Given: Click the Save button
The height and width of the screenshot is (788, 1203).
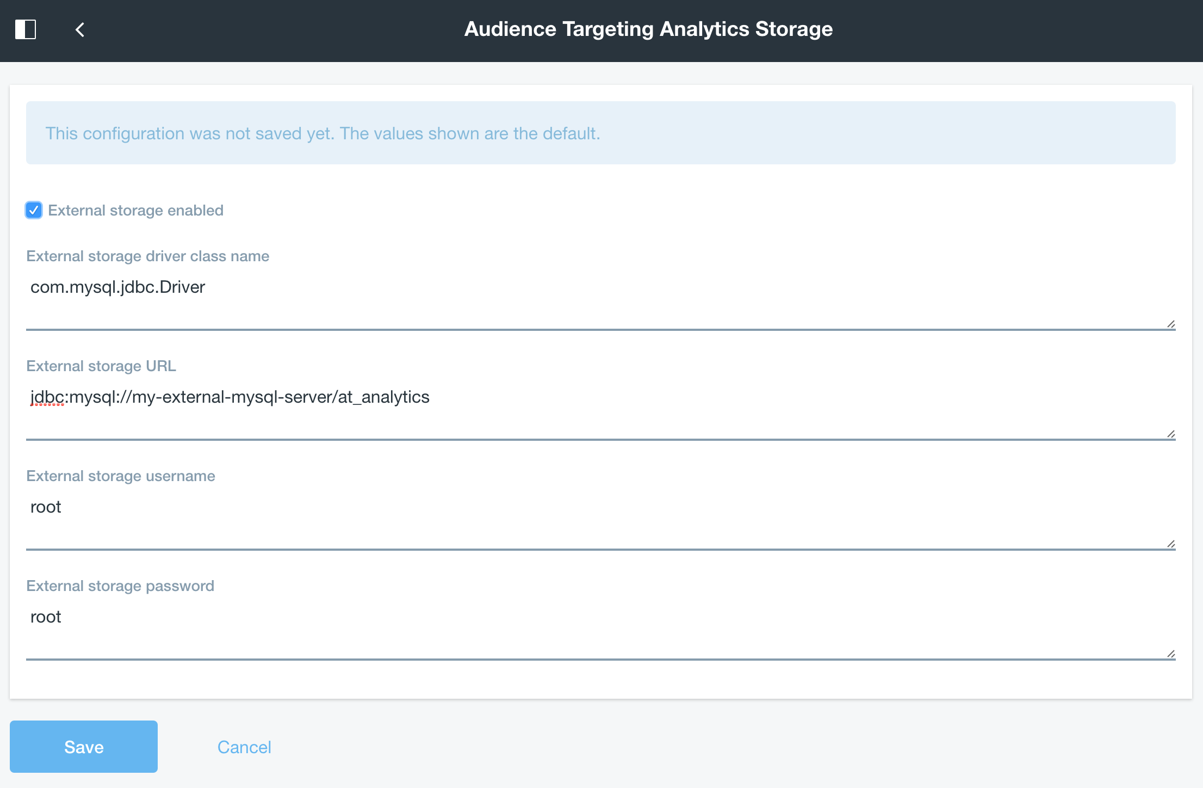Looking at the screenshot, I should pos(84,747).
